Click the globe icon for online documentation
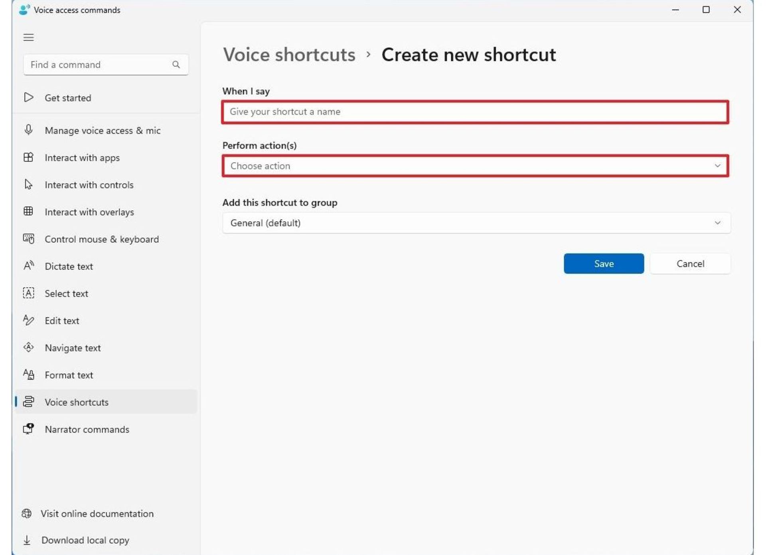The image size is (766, 555). click(27, 514)
